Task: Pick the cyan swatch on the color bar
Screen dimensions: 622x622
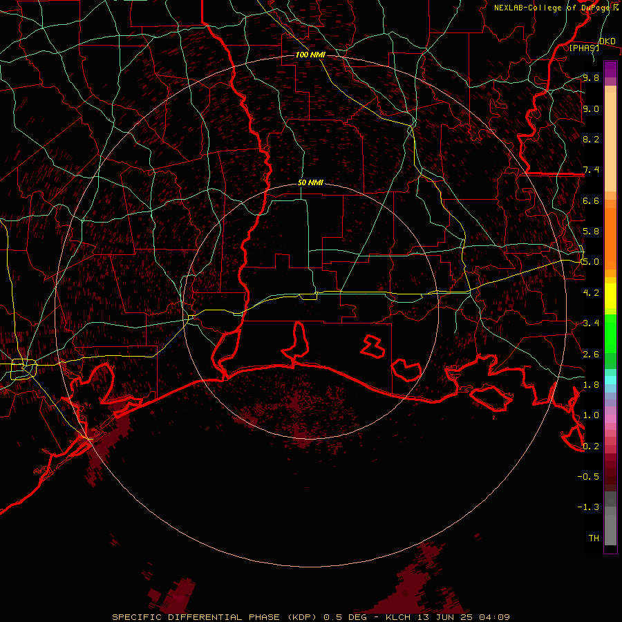Action: (610, 379)
